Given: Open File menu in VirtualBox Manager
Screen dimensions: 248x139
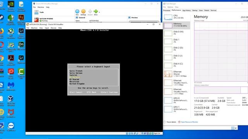Looking at the screenshot, I should (34, 7).
